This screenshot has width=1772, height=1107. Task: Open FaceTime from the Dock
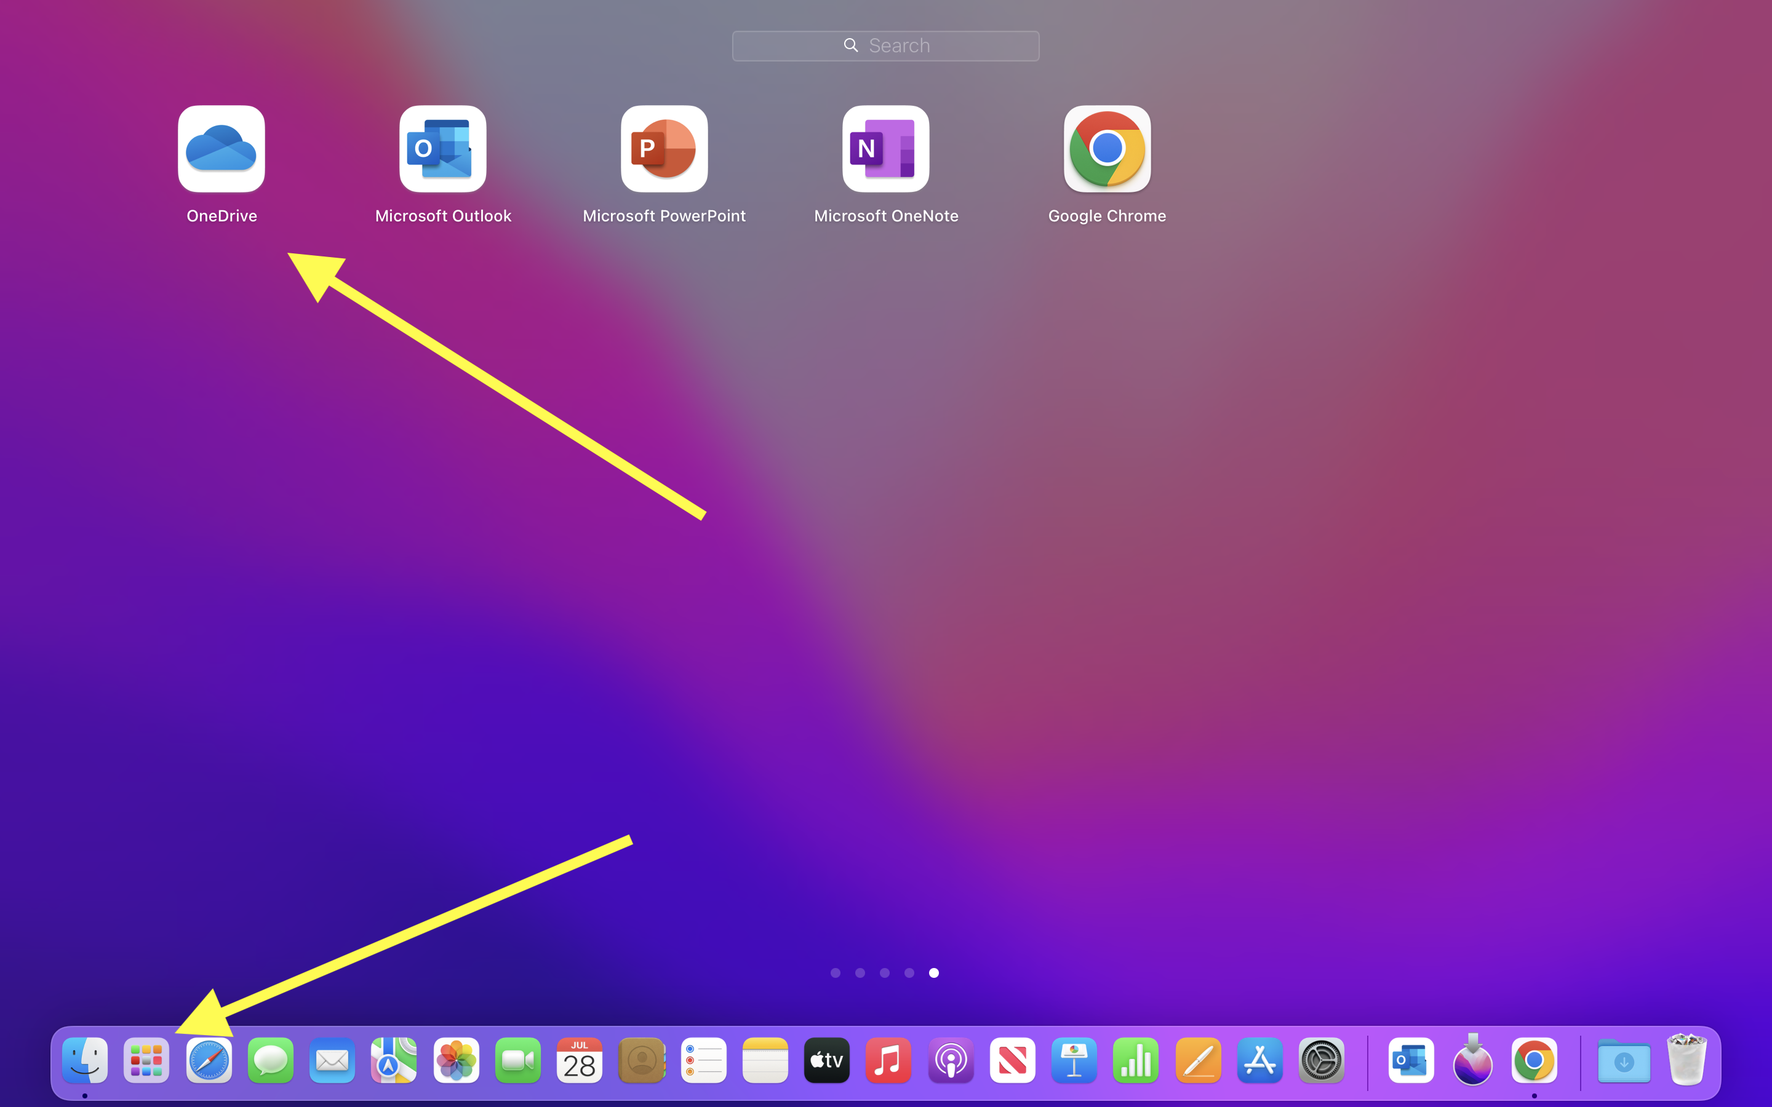pos(517,1060)
